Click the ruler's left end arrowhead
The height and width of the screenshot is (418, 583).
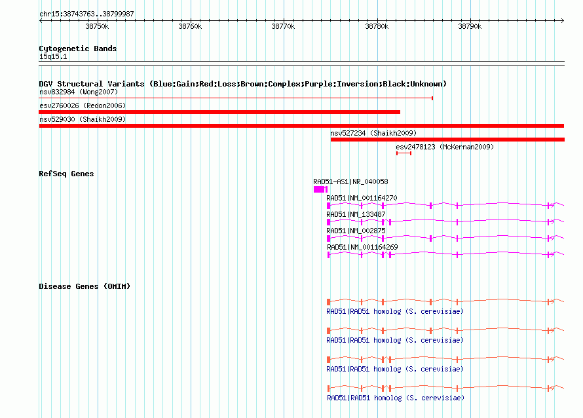point(41,20)
